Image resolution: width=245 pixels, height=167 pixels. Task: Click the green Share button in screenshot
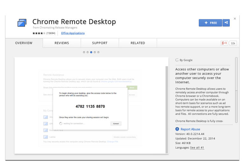click(132, 88)
